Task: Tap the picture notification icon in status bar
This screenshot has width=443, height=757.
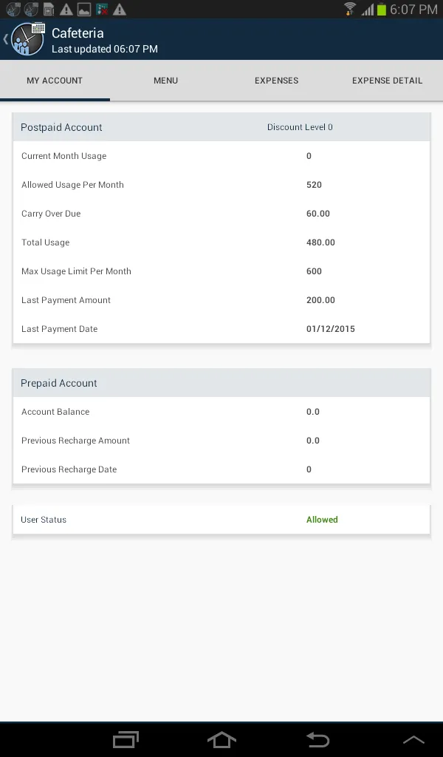Action: 83,10
